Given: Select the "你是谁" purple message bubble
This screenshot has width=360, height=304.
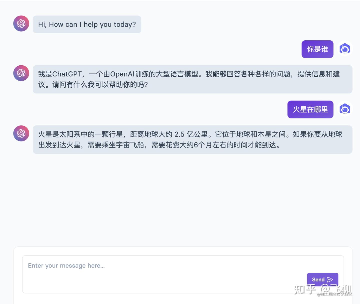Looking at the screenshot, I should (317, 49).
